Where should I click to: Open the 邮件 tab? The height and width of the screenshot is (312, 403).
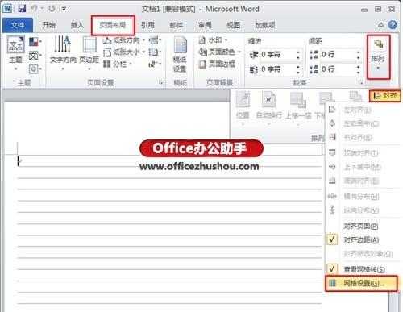tap(177, 25)
